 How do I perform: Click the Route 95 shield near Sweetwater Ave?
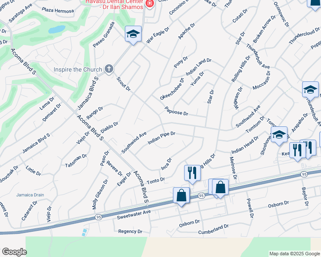click(99, 217)
